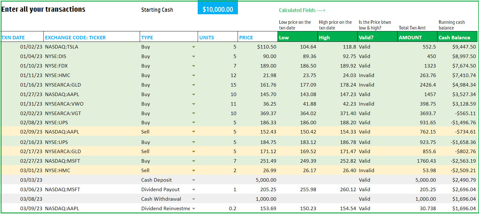The image size is (479, 214).
Task: Select the amount 30.738 cell
Action: (417, 209)
